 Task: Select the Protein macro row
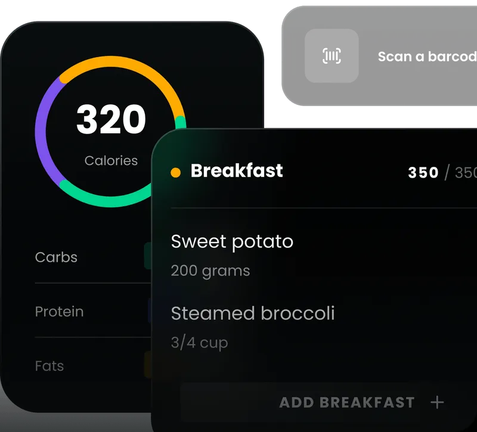[x=59, y=312]
